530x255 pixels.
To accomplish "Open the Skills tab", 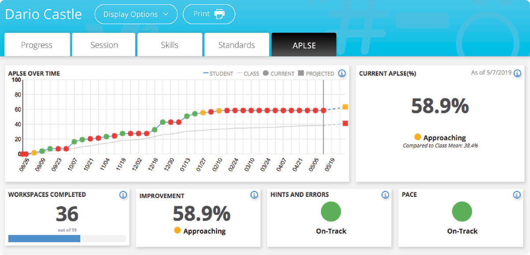I will 170,45.
